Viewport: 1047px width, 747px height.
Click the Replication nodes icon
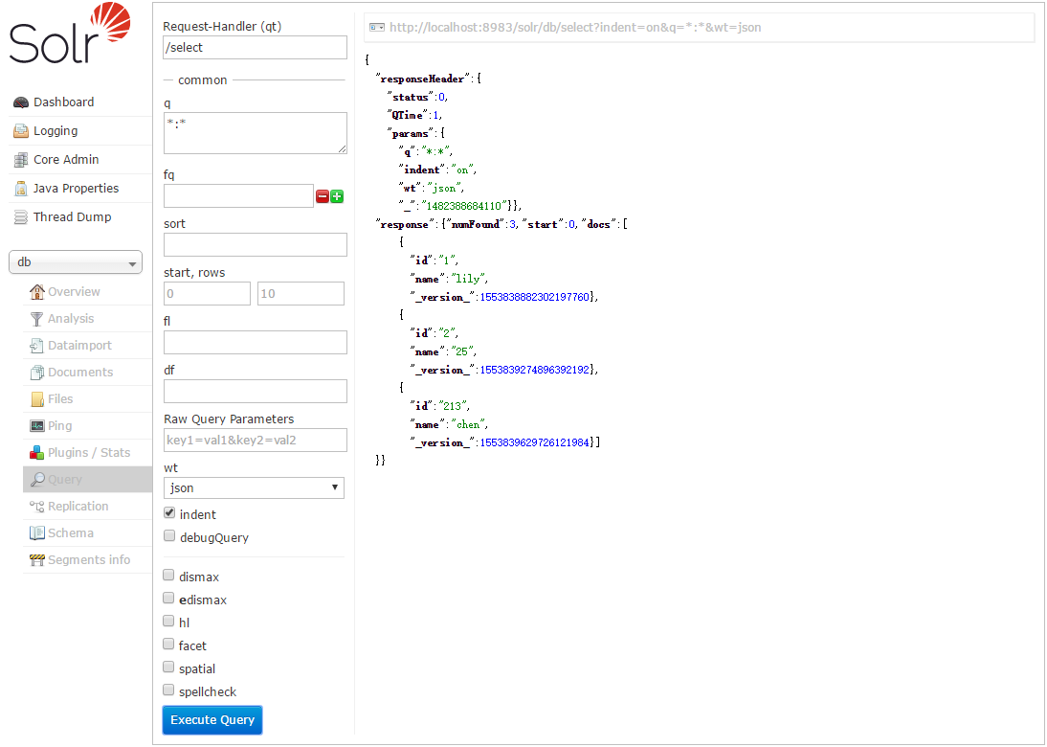tap(37, 507)
